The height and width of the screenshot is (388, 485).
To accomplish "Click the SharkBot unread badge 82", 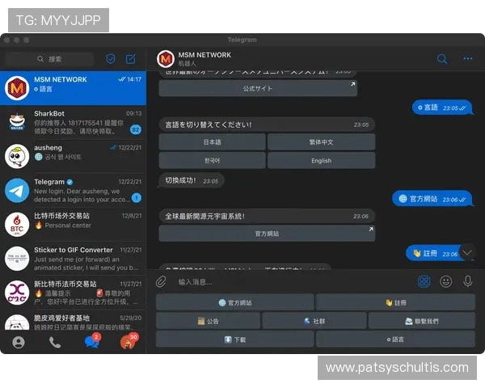I will tap(136, 129).
